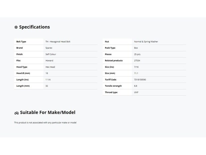Open related product 27534
This screenshot has height=155, width=206.
pyautogui.click(x=137, y=61)
